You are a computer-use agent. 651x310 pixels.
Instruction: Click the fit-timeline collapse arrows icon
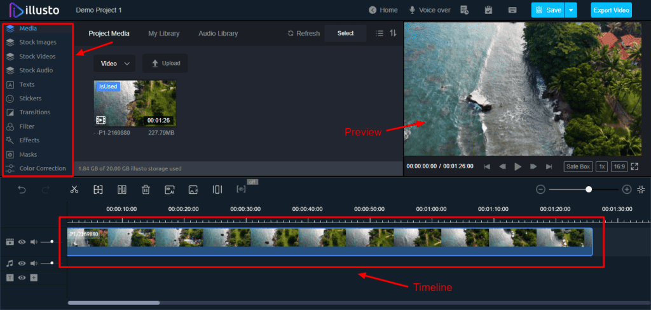pyautogui.click(x=641, y=189)
